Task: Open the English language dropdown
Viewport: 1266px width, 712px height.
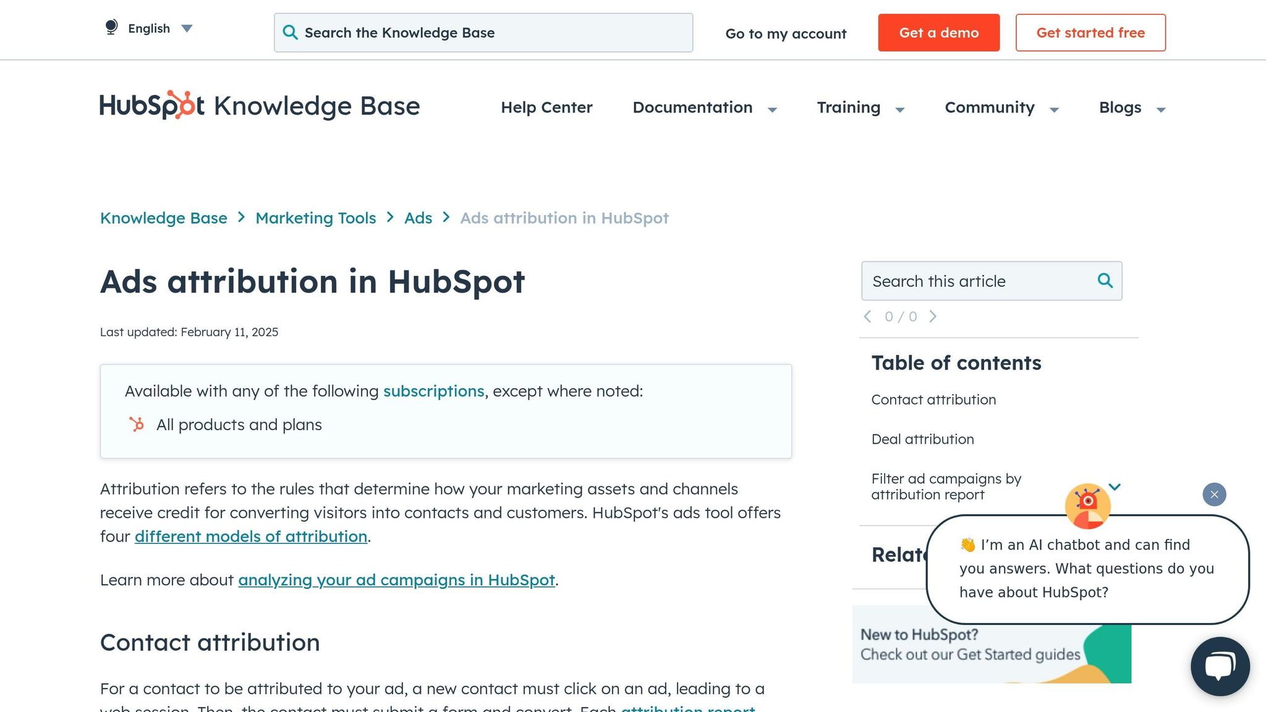Action: click(159, 28)
